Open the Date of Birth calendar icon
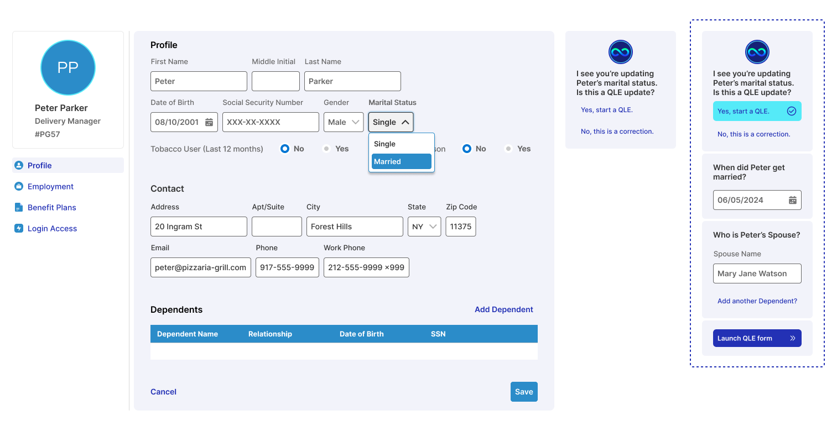The width and height of the screenshot is (837, 442). (209, 122)
